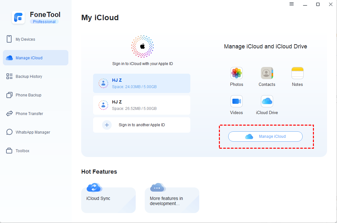This screenshot has height=223, width=337.
Task: Switch to the My Devices section
Action: (x=25, y=39)
